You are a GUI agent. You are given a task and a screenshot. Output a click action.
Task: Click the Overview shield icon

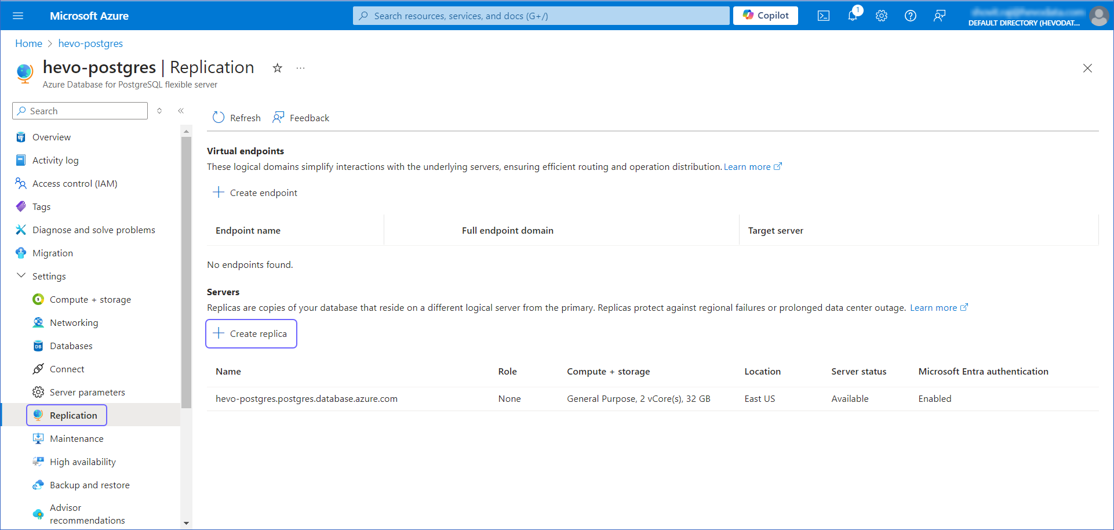[x=21, y=137]
